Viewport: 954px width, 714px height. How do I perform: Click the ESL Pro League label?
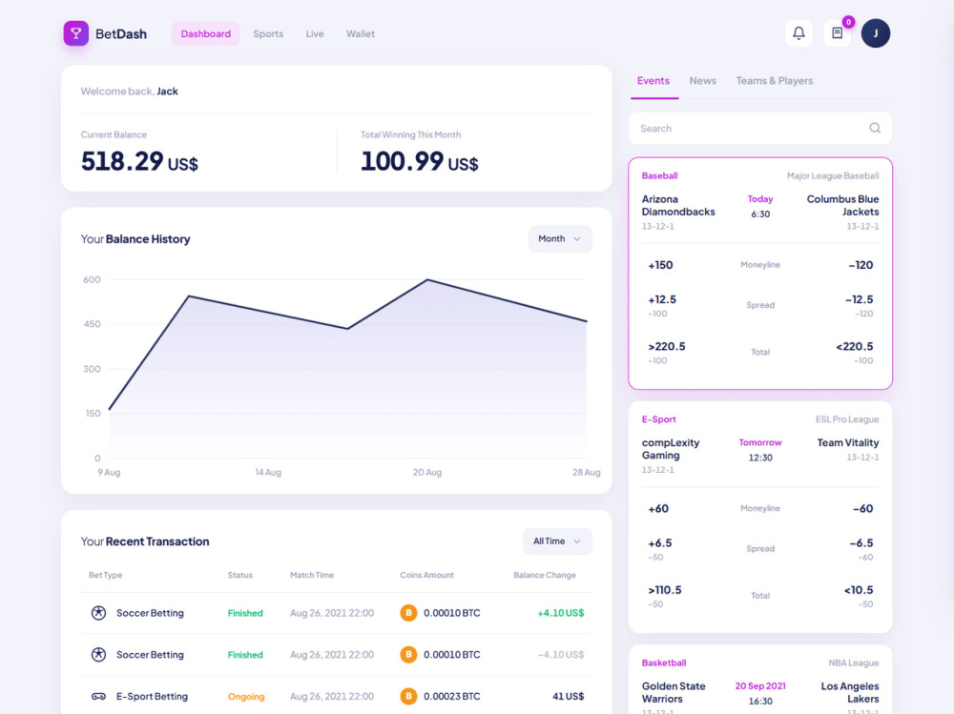point(847,419)
